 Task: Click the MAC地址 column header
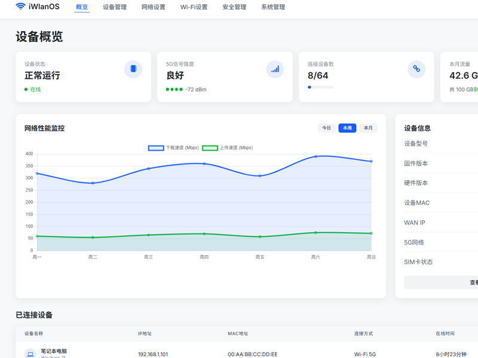coord(238,334)
